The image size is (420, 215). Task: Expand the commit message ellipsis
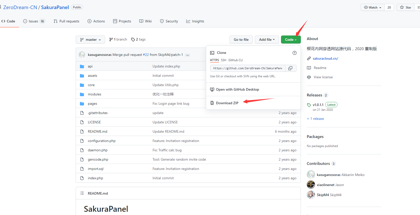[x=188, y=55]
